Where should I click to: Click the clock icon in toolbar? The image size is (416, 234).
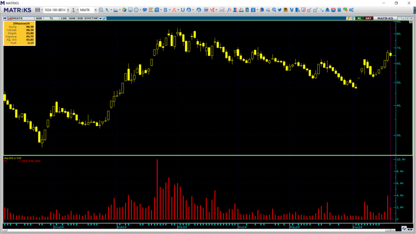[136, 10]
